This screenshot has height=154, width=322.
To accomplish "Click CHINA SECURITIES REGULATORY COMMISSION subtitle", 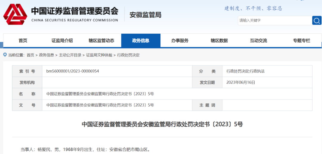I will coord(75,20).
